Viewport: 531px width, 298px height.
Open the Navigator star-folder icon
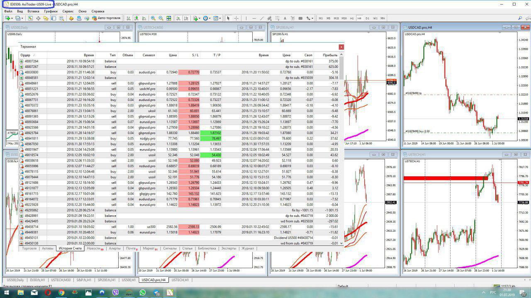pos(46,18)
